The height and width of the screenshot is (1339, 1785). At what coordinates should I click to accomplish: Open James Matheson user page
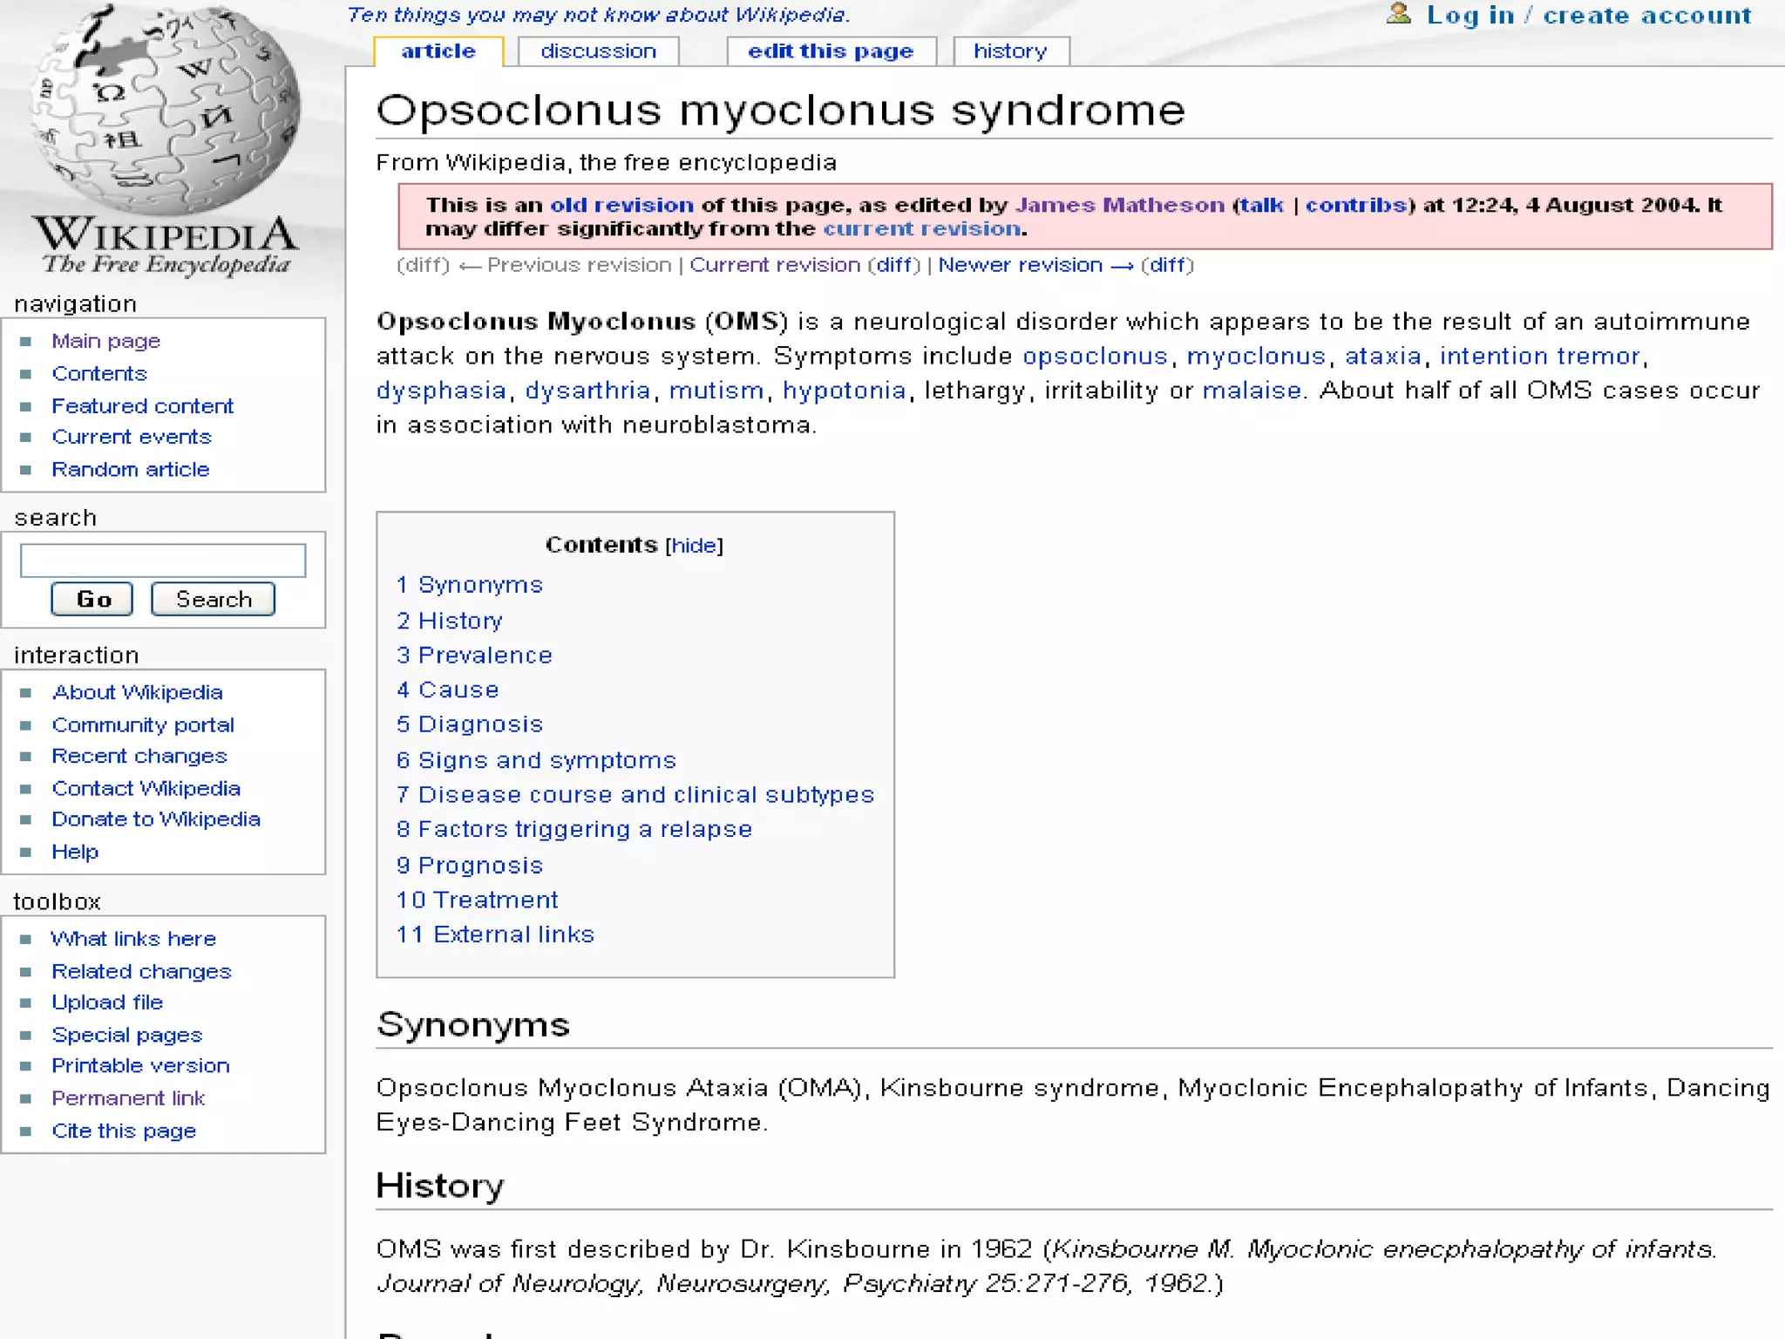click(x=1119, y=205)
